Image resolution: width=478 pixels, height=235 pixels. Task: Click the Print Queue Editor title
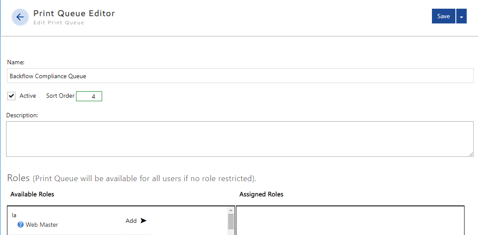pyautogui.click(x=74, y=13)
